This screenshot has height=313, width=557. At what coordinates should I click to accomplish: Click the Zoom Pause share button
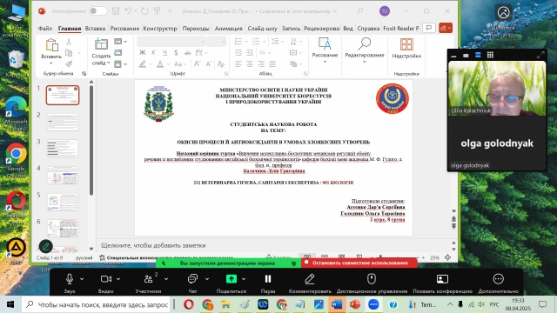(268, 279)
